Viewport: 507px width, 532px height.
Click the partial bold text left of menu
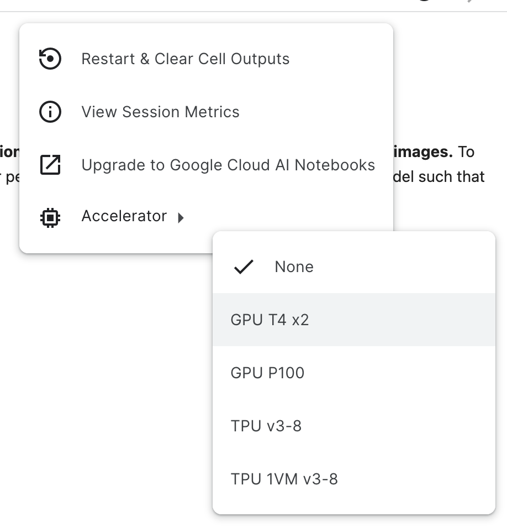[x=9, y=152]
